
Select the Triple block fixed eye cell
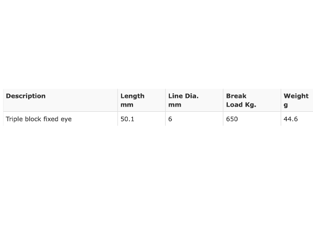point(61,119)
